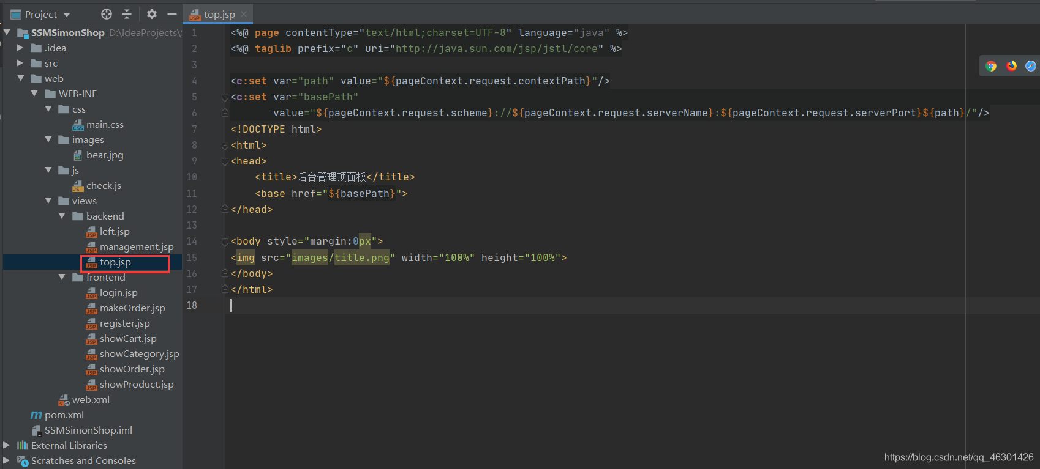The image size is (1040, 469).
Task: Select bear.jpg image file
Action: click(98, 155)
